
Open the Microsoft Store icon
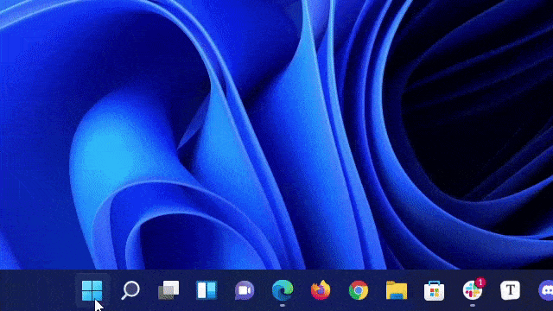point(434,290)
